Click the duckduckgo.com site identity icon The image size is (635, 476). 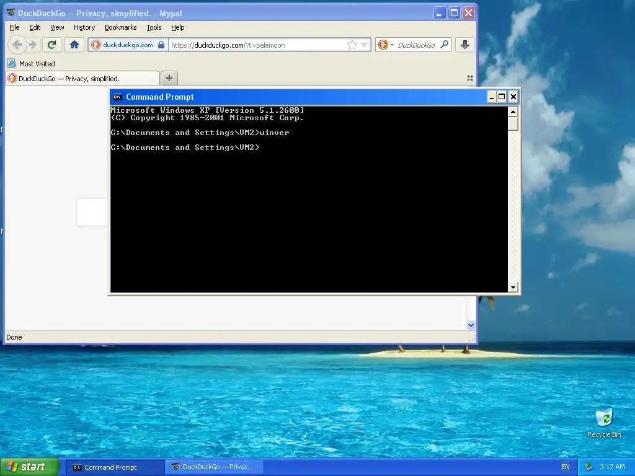[x=96, y=45]
